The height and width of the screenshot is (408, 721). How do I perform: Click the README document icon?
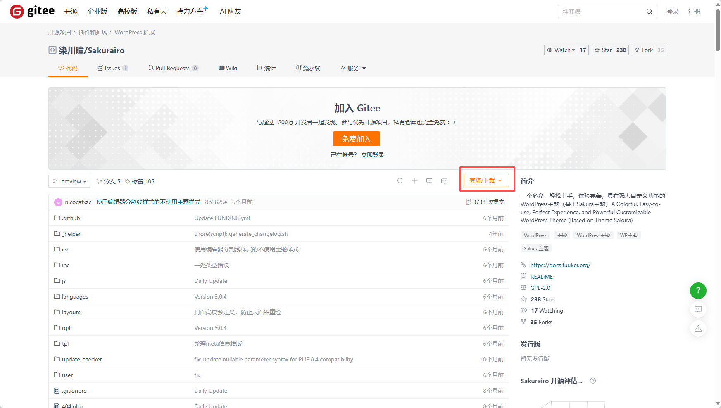[523, 276]
